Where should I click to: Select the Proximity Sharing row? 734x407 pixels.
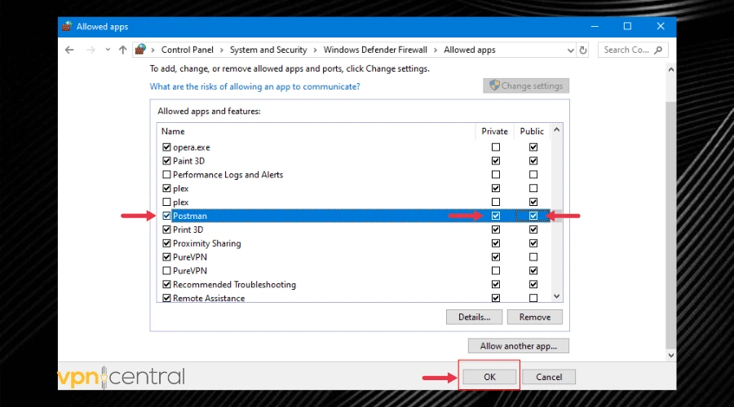tap(354, 243)
